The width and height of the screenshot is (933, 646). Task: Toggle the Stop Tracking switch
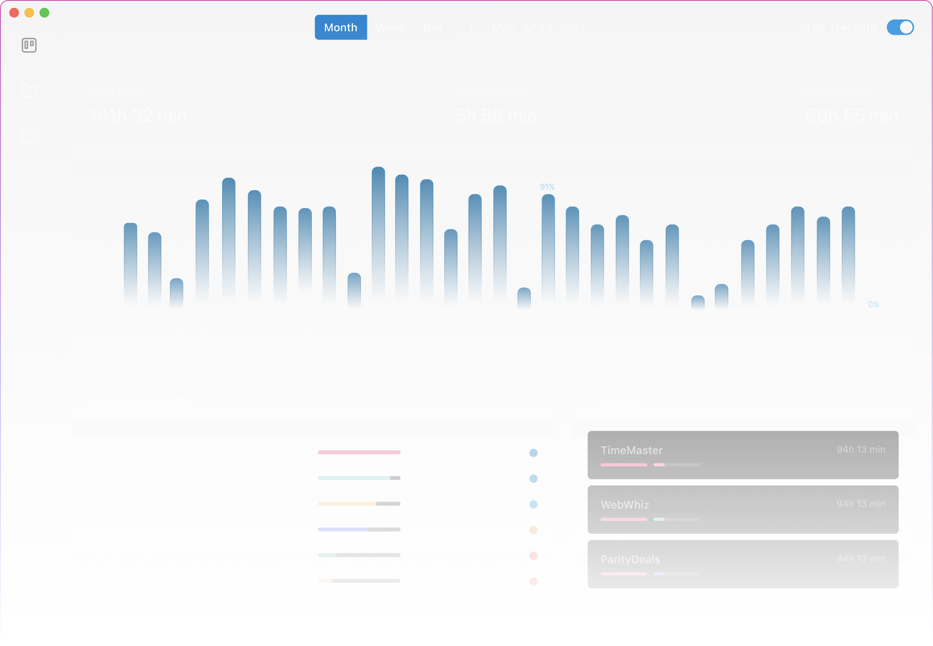[x=900, y=27]
